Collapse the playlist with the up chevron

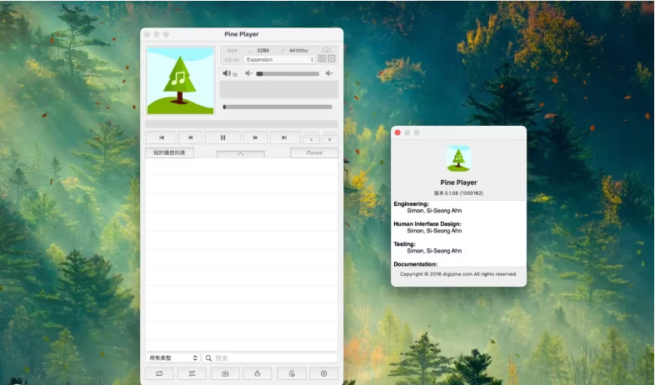click(241, 154)
